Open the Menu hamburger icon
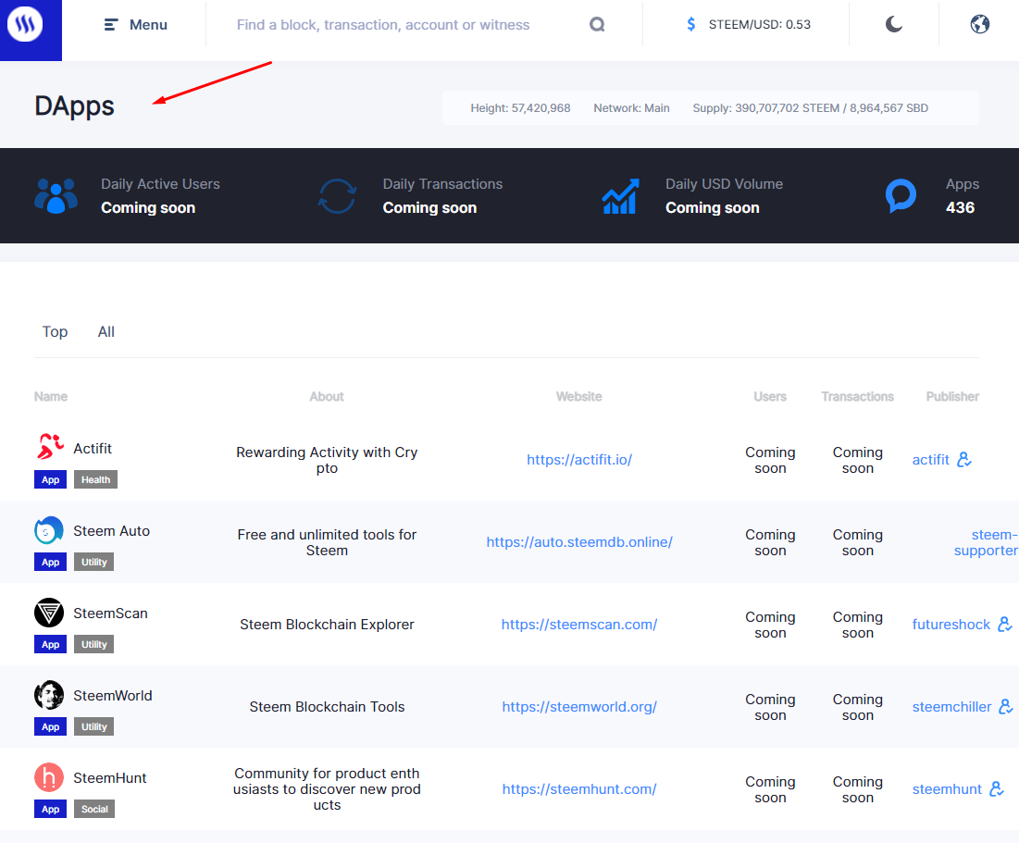1019x843 pixels. (x=111, y=25)
